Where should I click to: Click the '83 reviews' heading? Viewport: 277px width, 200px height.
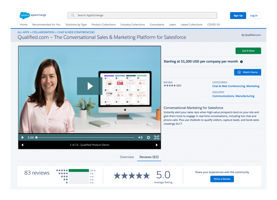pyautogui.click(x=37, y=173)
